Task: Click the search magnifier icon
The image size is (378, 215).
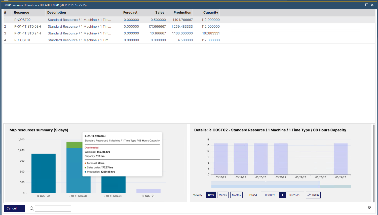Action: tap(31, 208)
